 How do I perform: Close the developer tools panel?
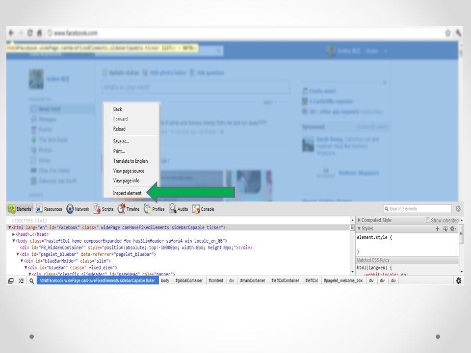[458, 209]
